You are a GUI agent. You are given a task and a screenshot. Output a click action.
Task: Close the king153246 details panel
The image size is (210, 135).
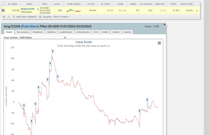pyautogui.click(x=164, y=24)
